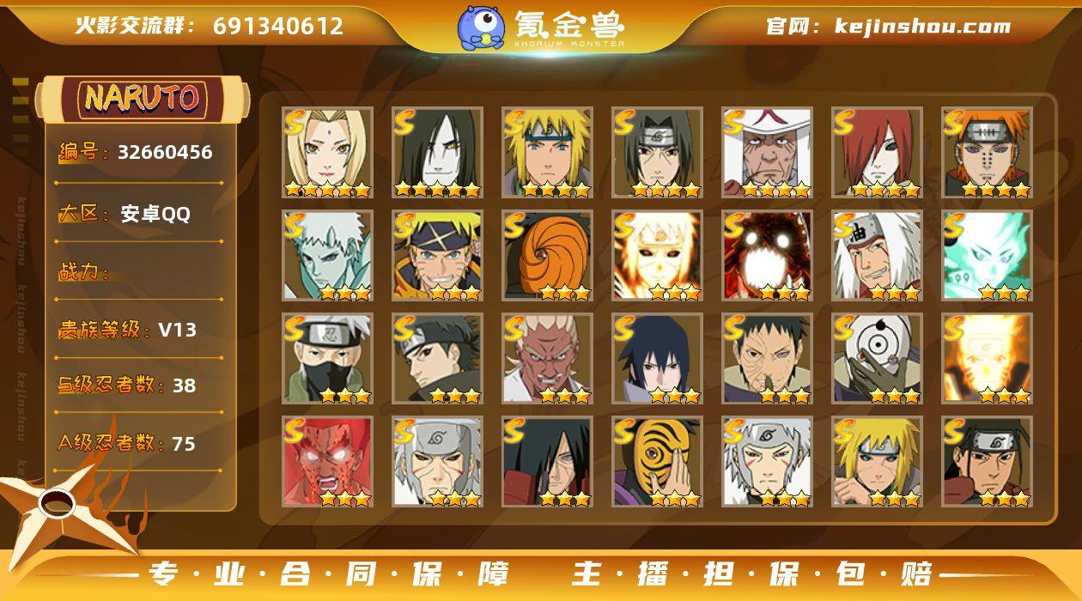Click the blue Kejinshou monster logo

point(480,27)
